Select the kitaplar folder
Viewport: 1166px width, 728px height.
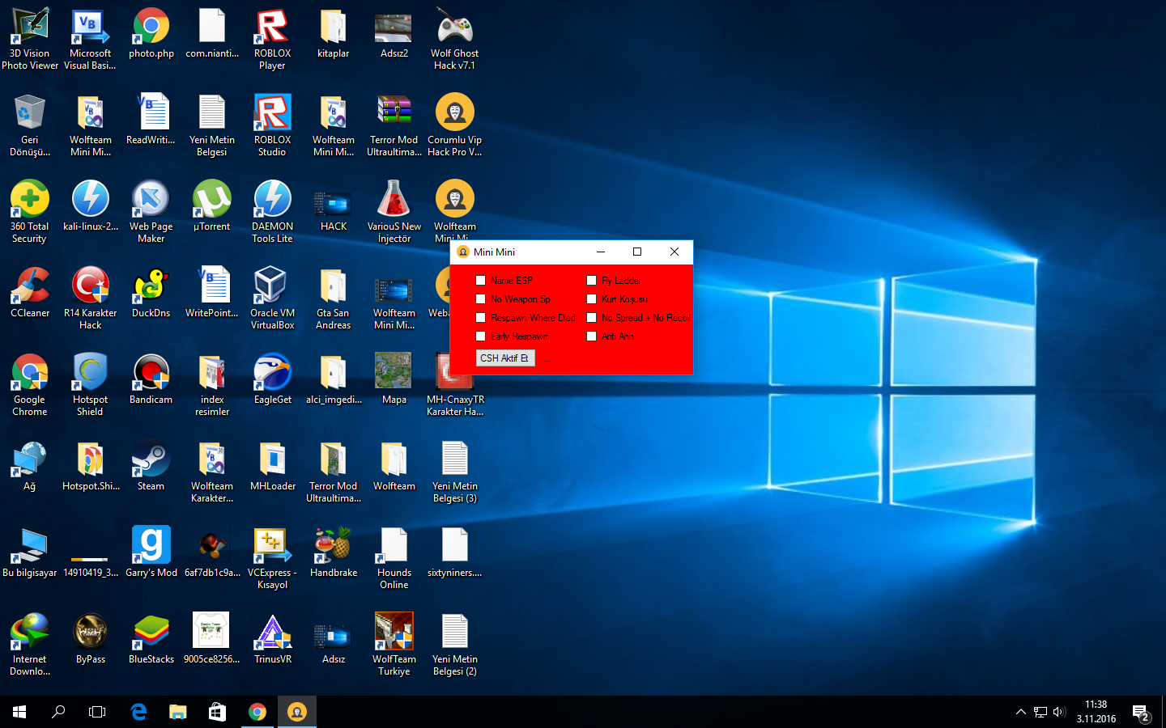click(x=334, y=34)
